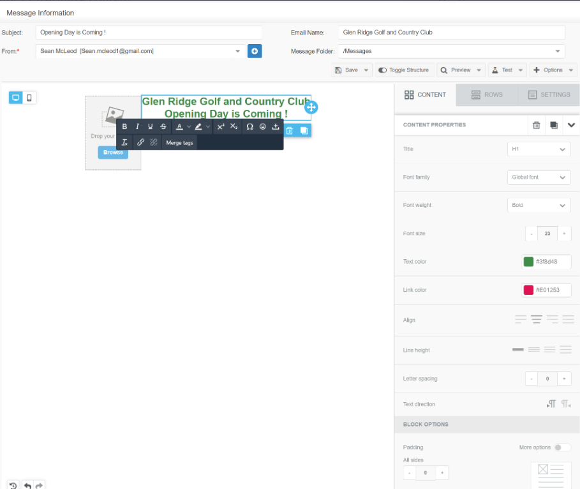The width and height of the screenshot is (580, 489).
Task: Open the history clock icon
Action: click(13, 485)
